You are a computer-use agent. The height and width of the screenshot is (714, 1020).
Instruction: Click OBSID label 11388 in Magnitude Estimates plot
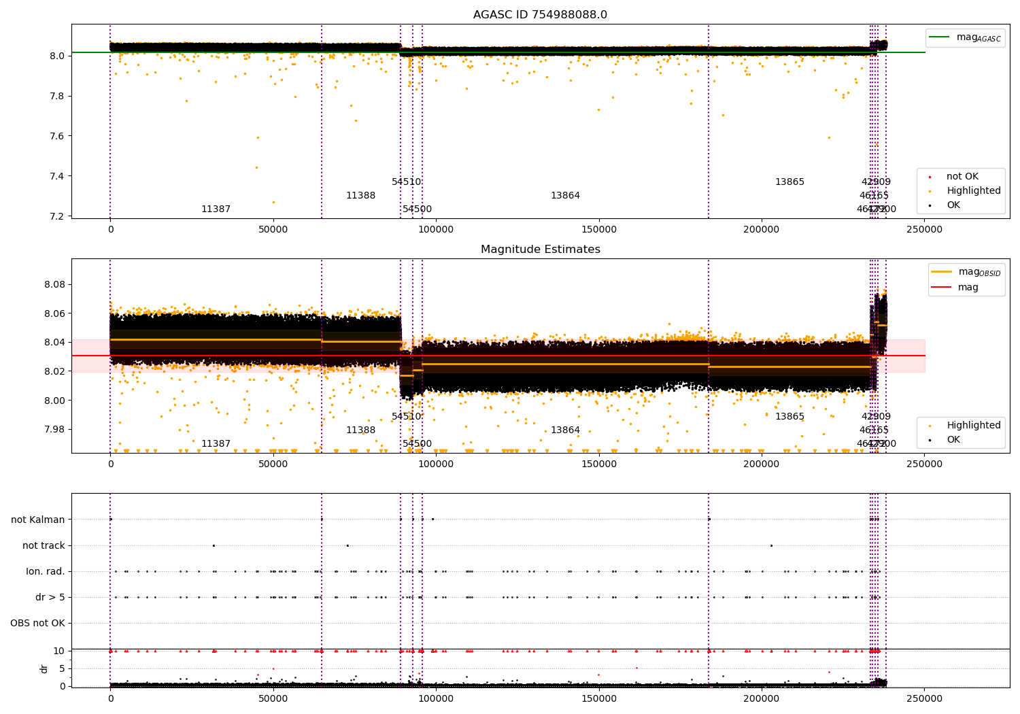coord(360,430)
